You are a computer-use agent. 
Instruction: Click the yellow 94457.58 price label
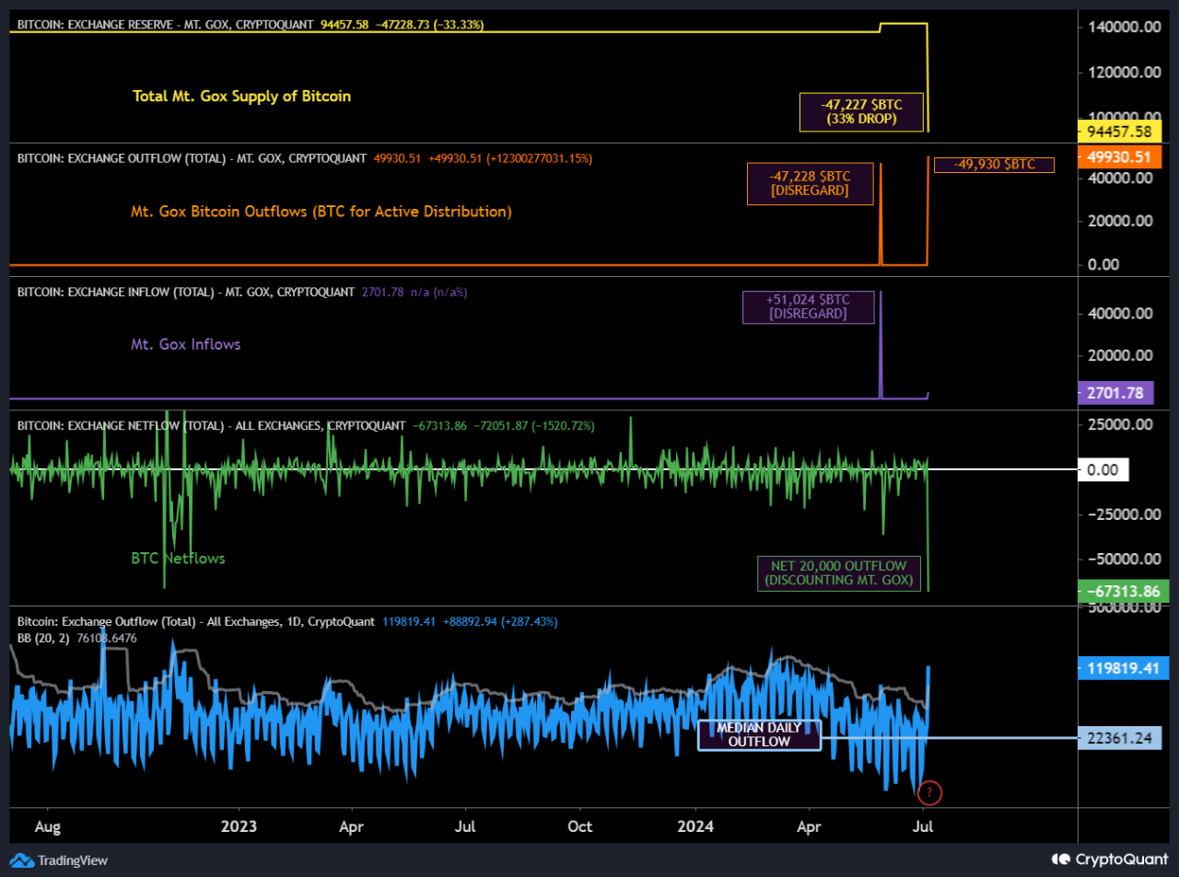click(x=1119, y=132)
